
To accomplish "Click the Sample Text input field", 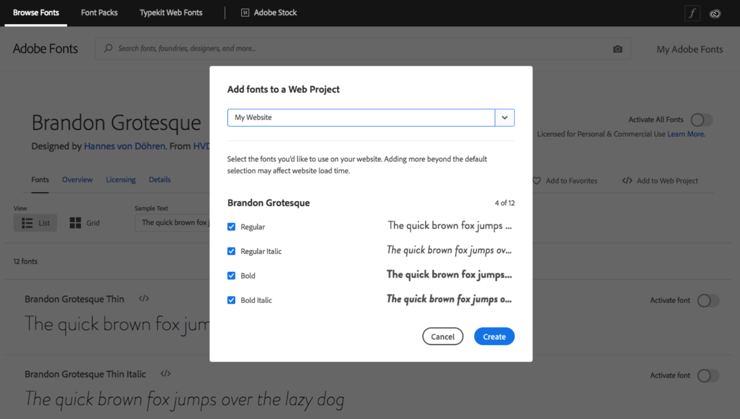I will 174,222.
